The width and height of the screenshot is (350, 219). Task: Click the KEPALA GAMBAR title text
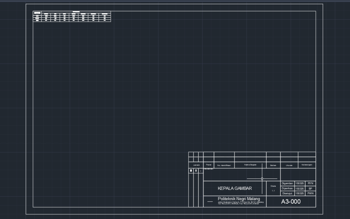(x=235, y=188)
